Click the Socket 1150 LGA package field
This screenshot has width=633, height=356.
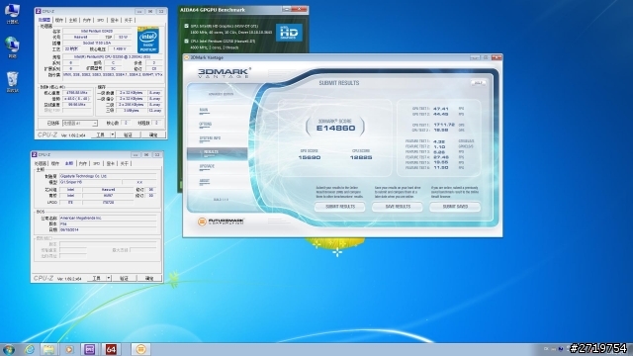pos(97,43)
